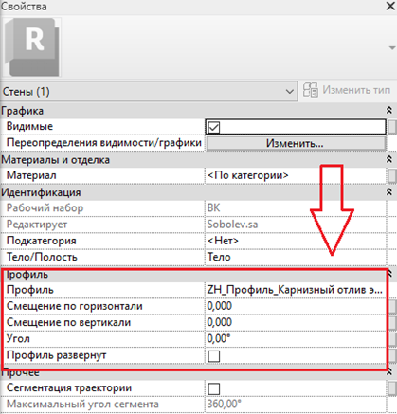Open the Стены (1) filter dropdown

coord(149,92)
